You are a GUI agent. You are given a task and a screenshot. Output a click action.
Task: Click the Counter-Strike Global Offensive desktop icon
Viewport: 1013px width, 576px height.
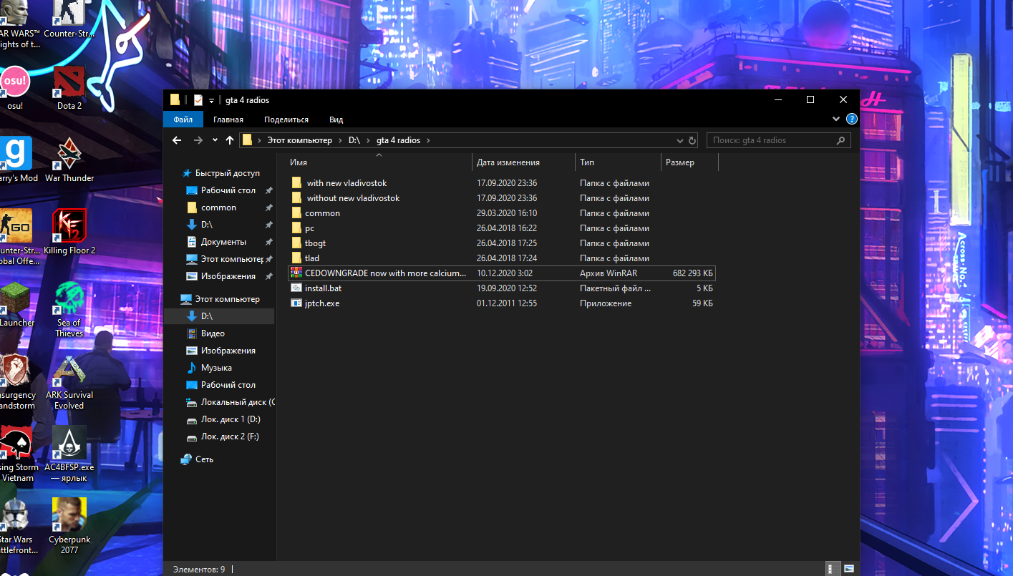[x=17, y=237]
